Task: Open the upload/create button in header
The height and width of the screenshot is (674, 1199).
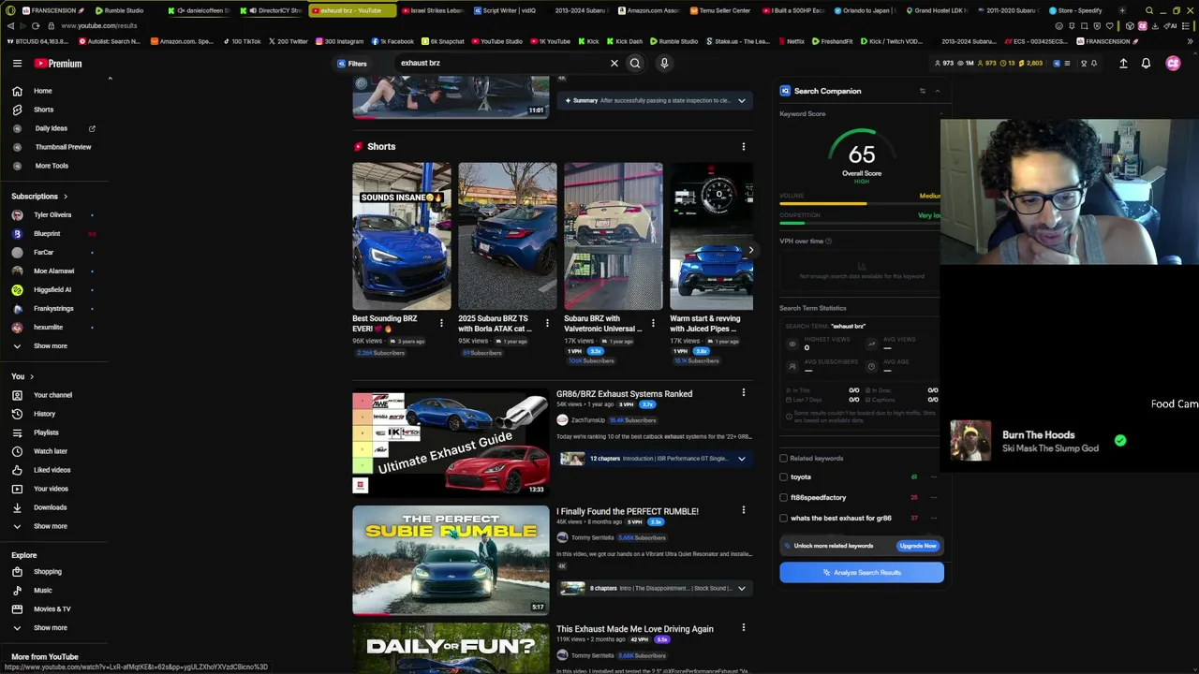Action: [1123, 64]
